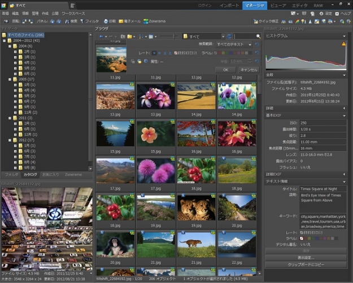Open ヘルプ help
353x283 pixels.
click(343, 14)
